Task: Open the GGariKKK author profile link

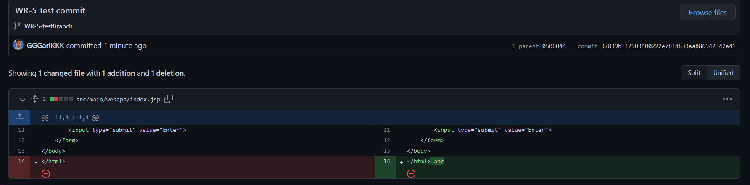Action: [45, 45]
